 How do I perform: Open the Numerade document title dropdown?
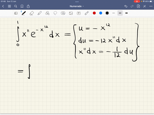coord(77,6)
